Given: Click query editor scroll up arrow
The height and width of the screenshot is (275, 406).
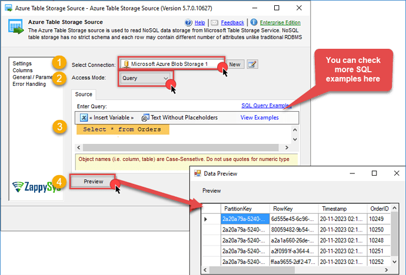Looking at the screenshot, I should tap(295, 130).
